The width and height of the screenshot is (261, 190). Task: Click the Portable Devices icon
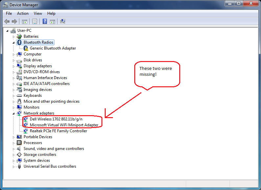(19, 137)
